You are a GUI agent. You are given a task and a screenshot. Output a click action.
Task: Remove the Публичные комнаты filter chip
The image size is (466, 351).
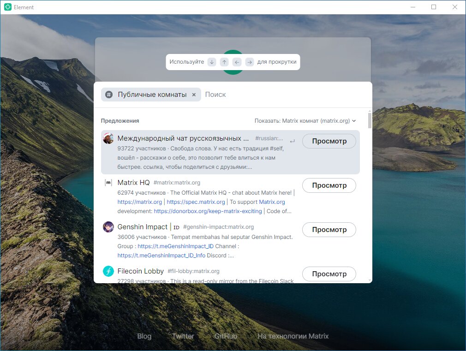click(x=194, y=95)
